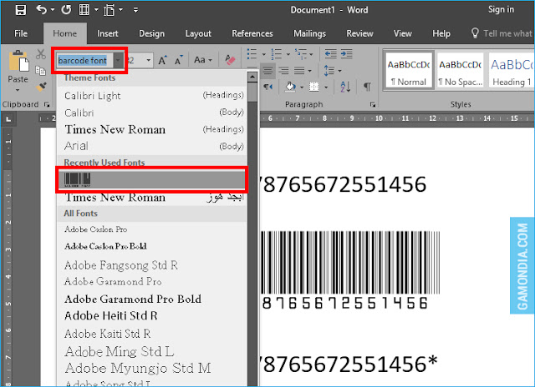Click right-to-left text direction icon
535x387 pixels.
(x=267, y=87)
